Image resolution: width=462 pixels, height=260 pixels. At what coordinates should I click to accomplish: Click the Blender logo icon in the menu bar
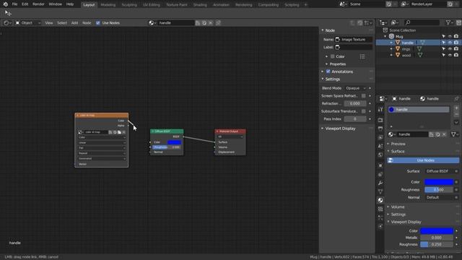click(5, 4)
